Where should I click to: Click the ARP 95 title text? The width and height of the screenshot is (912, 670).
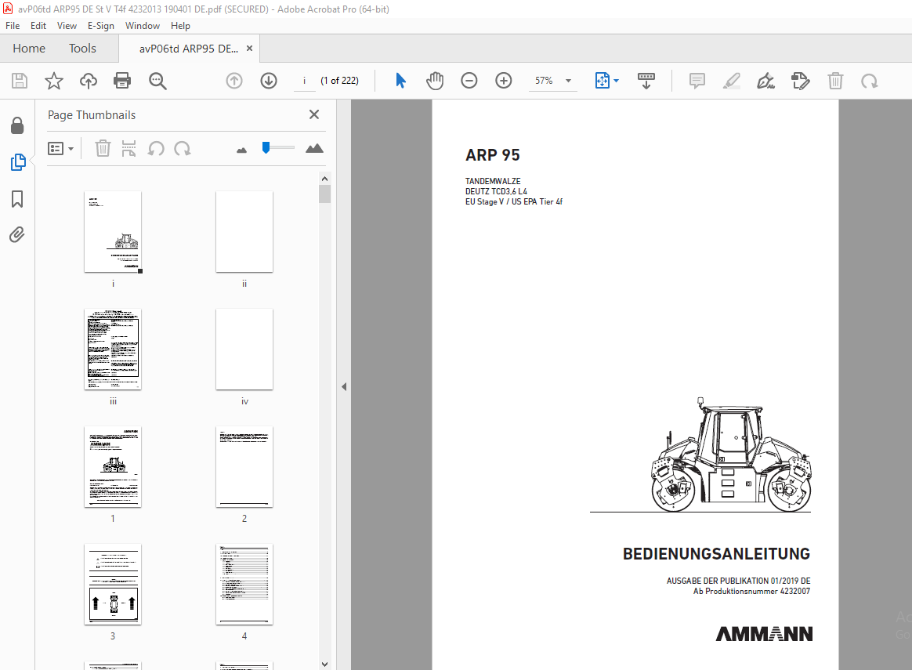pyautogui.click(x=493, y=155)
